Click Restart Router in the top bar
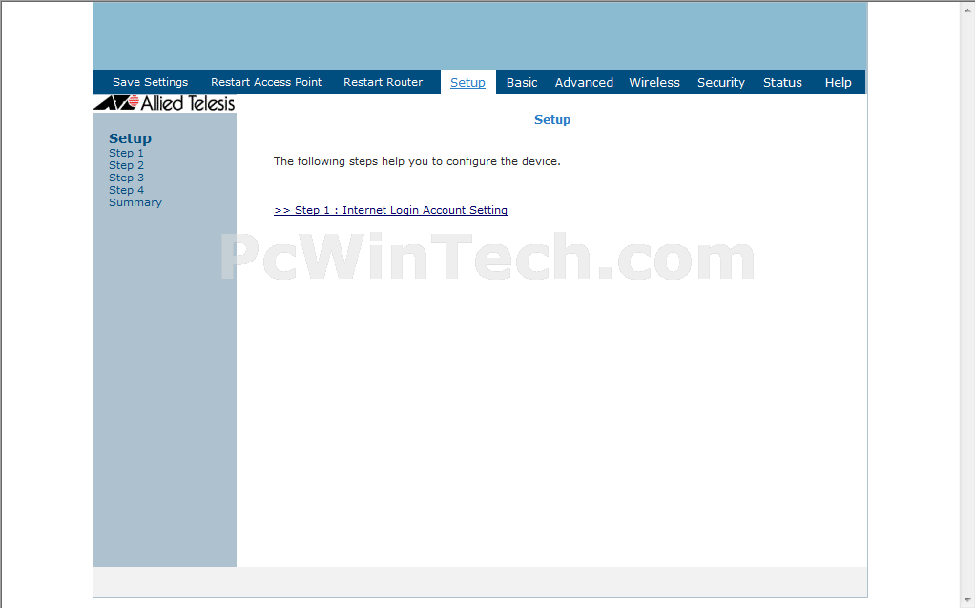Image resolution: width=975 pixels, height=608 pixels. tap(384, 82)
